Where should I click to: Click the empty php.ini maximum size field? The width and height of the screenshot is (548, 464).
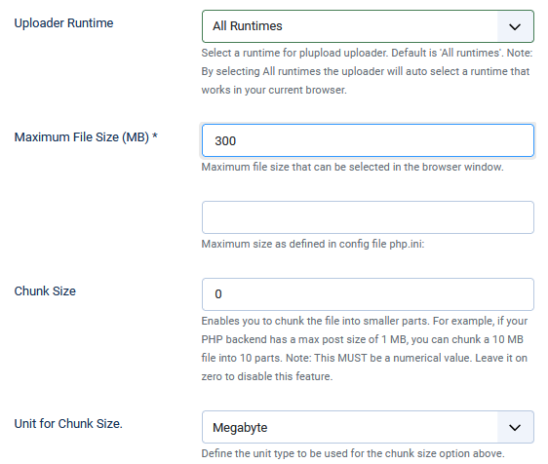(x=368, y=217)
